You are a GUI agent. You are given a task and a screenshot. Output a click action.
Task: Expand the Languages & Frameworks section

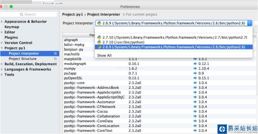(2, 69)
